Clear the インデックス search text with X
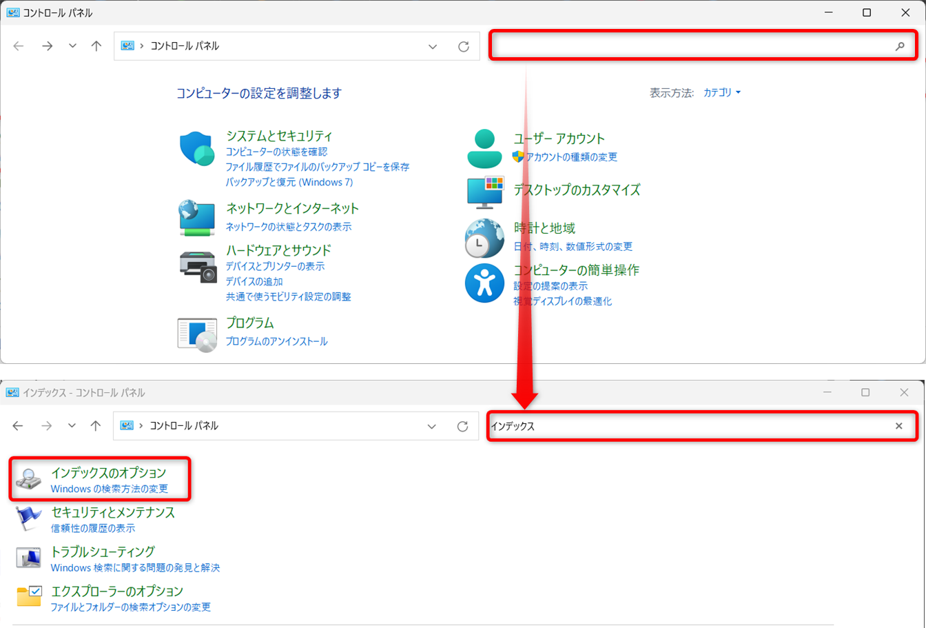926x628 pixels. [x=898, y=426]
